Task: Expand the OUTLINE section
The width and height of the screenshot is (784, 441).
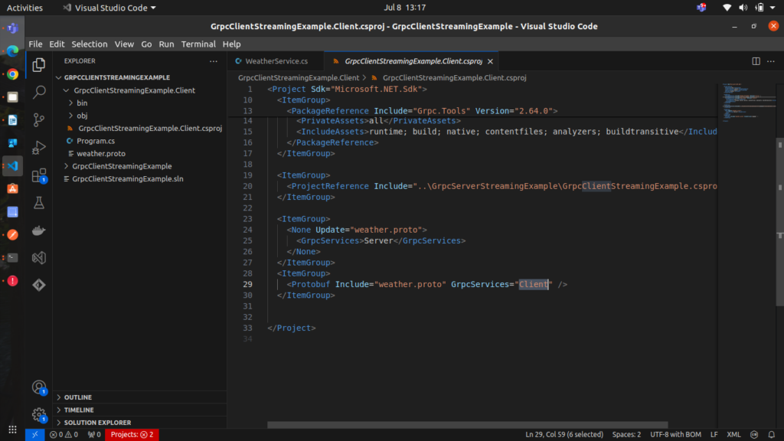Action: click(x=78, y=397)
